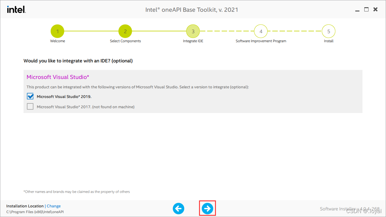Click the 'Installation Location' label

(x=25, y=206)
